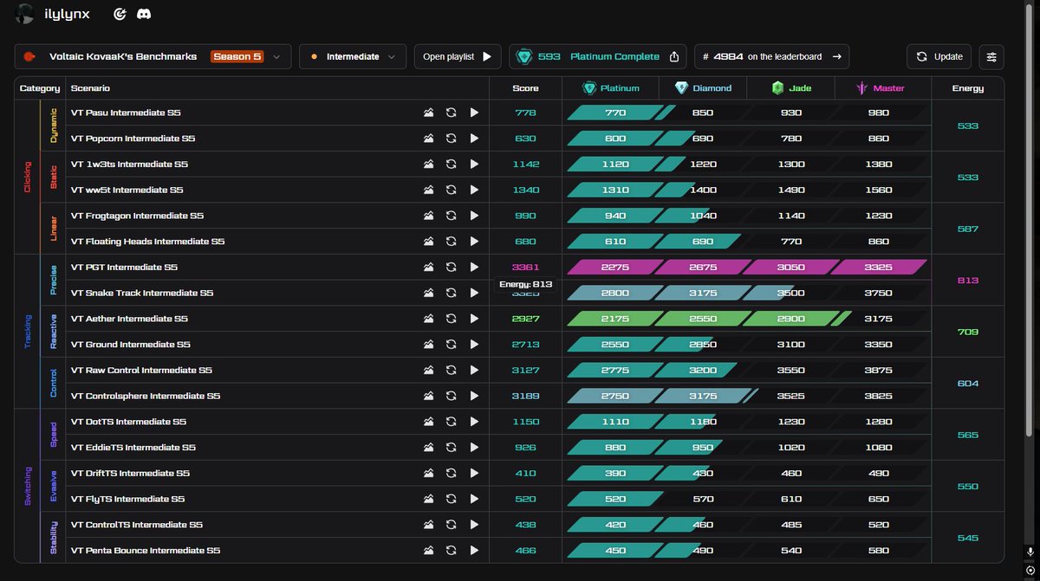The height and width of the screenshot is (581, 1040).
Task: Click the Master column header
Action: (881, 87)
